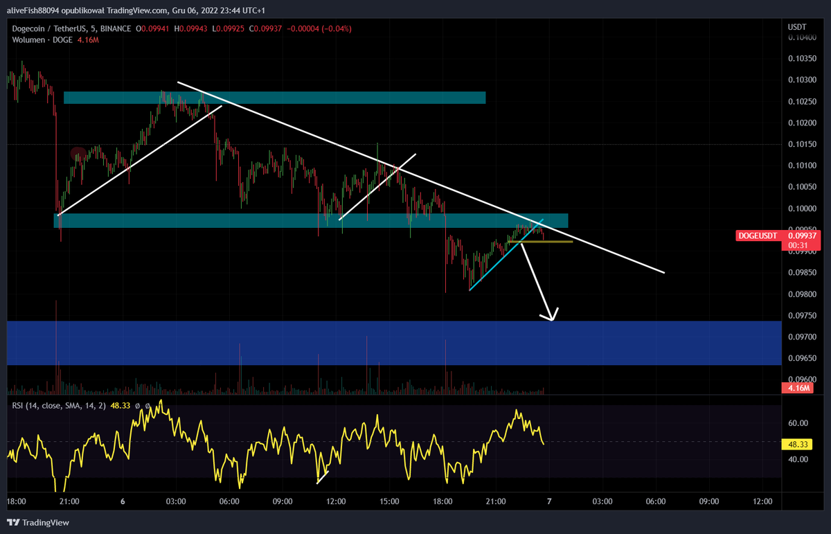Click price axis label 0.10100

coord(801,166)
